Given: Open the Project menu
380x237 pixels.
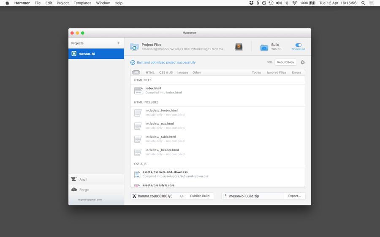Looking at the screenshot, I should [x=63, y=3].
